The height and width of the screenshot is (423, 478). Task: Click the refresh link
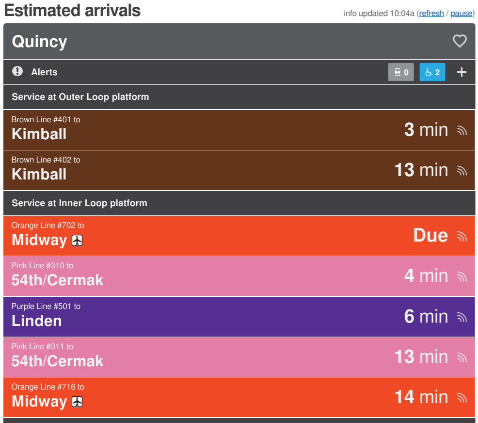431,13
